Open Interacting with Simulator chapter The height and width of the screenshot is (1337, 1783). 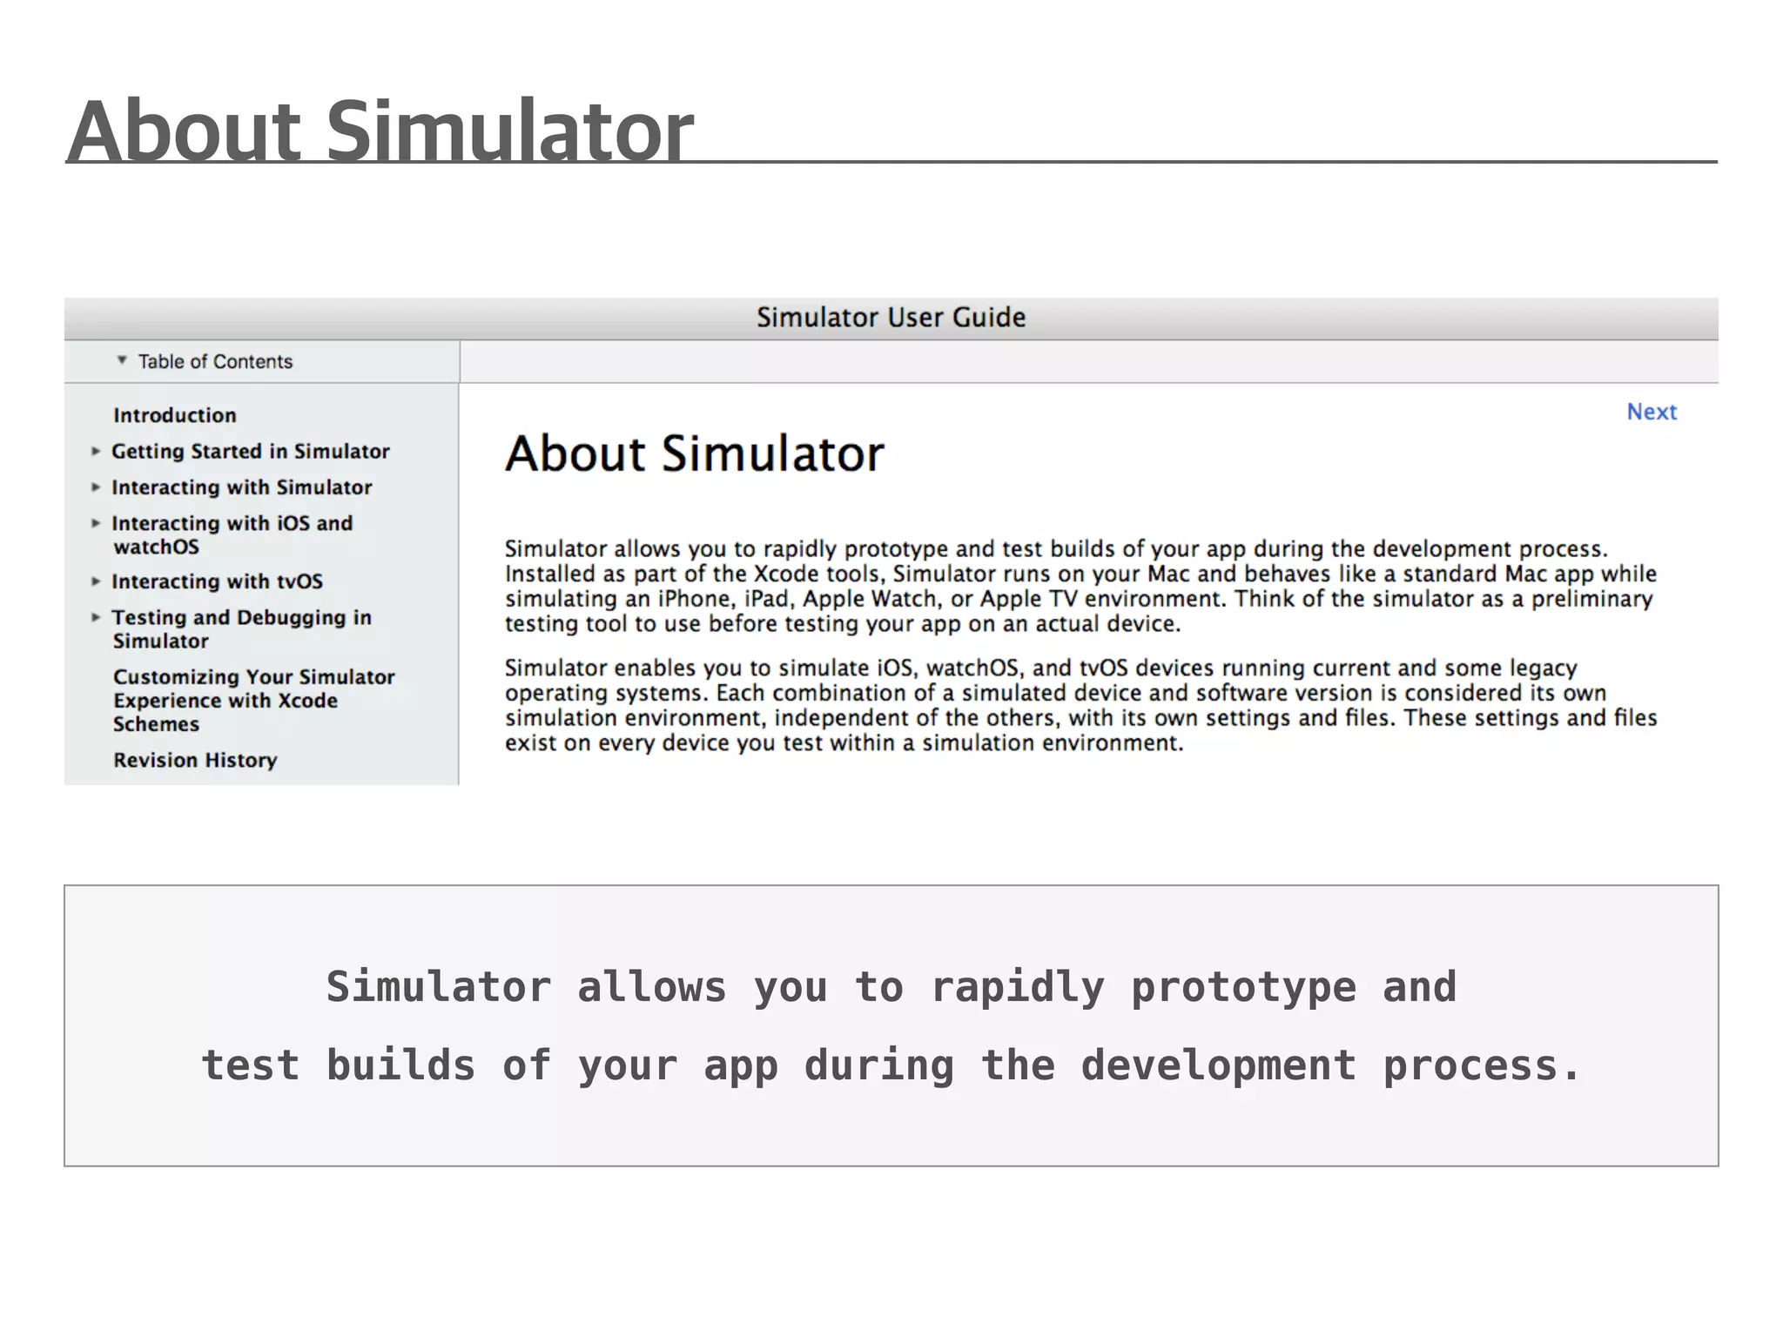click(x=241, y=487)
